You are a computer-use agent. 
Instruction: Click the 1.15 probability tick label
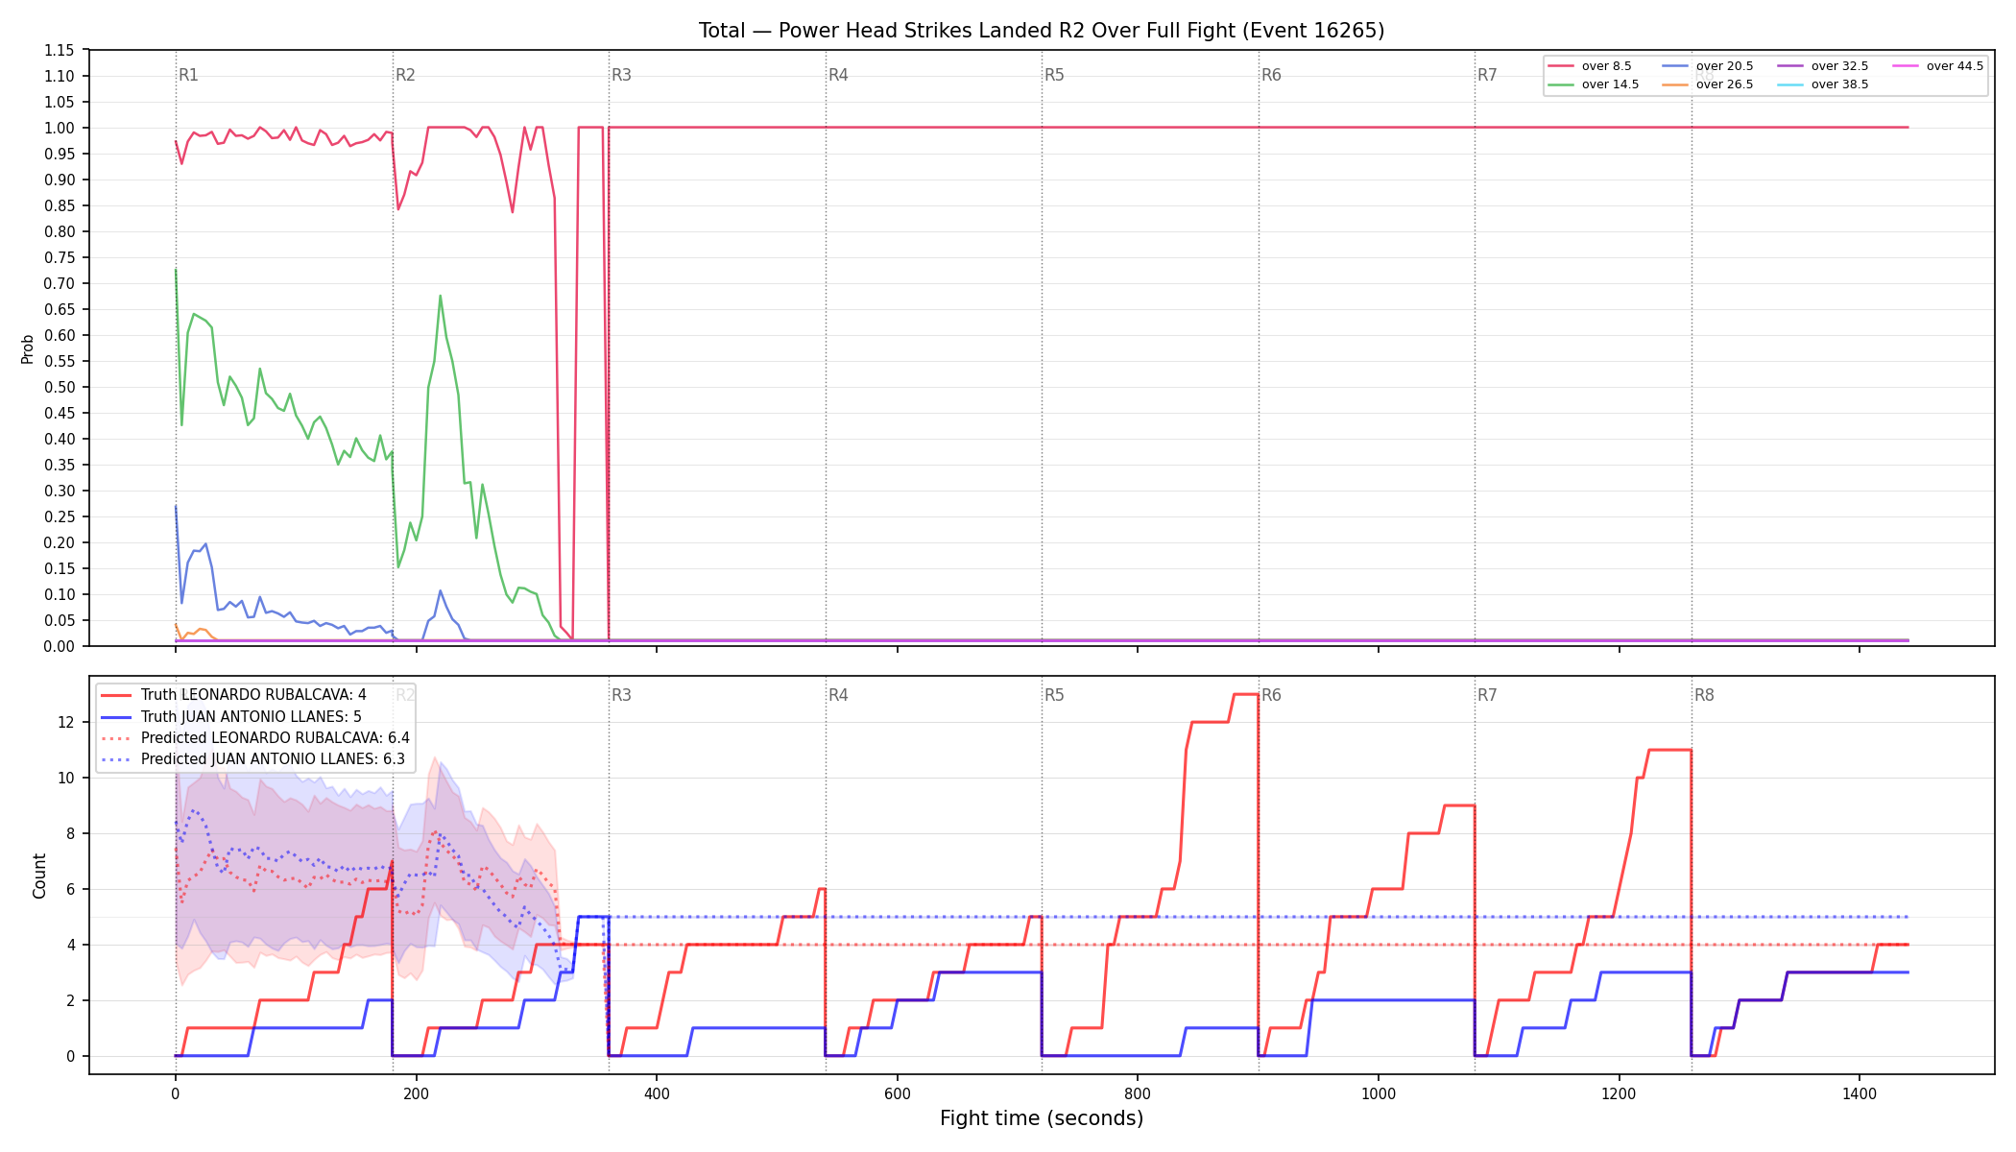click(60, 51)
